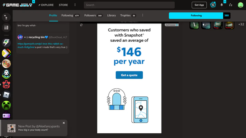246x138 pixels.
Task: Open the trophy thumbnail numbered 1
Action: coord(194,25)
